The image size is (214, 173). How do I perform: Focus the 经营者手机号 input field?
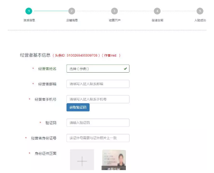click(x=98, y=99)
